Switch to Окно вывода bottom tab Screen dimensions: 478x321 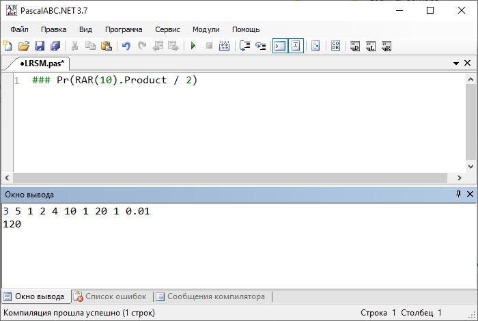pos(36,296)
